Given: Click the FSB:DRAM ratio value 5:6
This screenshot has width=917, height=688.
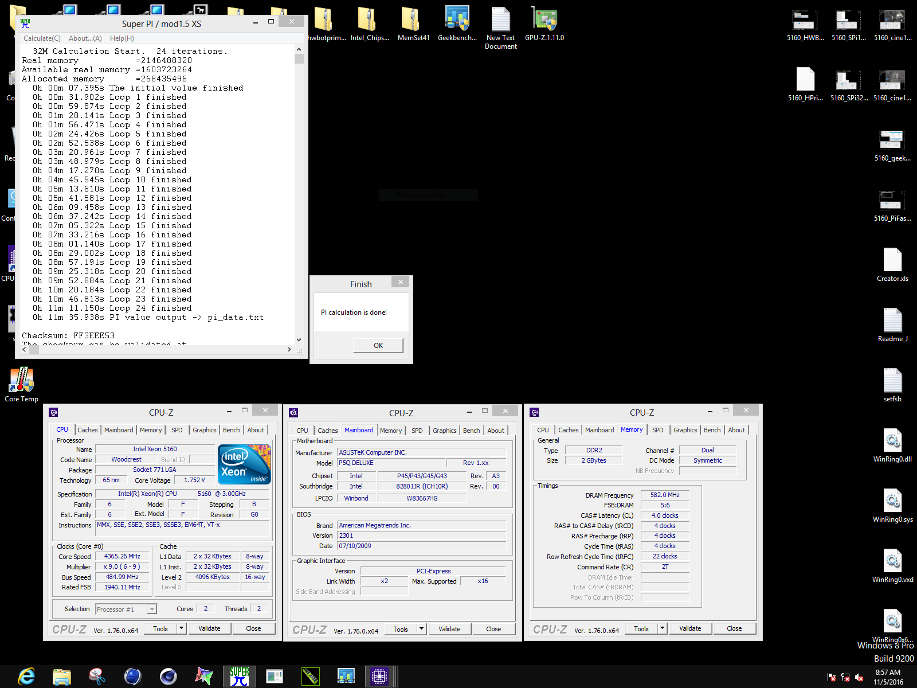Looking at the screenshot, I should pyautogui.click(x=665, y=505).
